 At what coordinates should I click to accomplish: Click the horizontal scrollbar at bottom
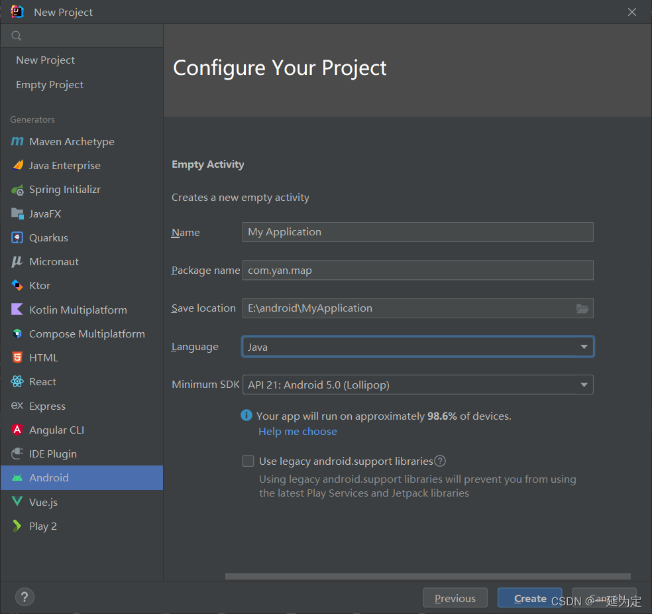coord(427,576)
